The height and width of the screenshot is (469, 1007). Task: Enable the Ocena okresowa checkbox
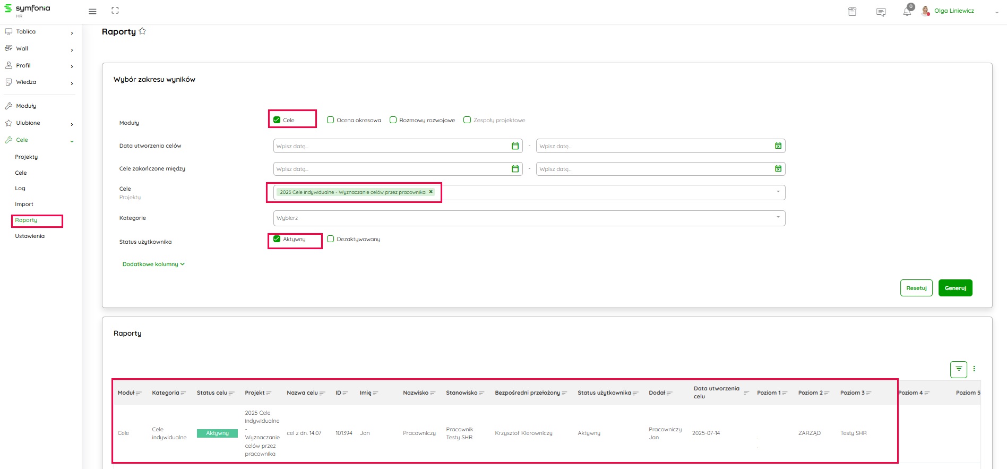330,120
